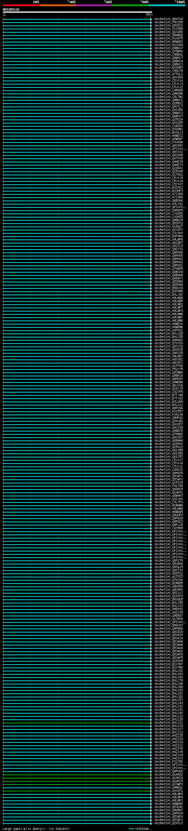Select the UniRef100_Q9AQV5 label
Screen dimensions: 188x831
[169, 210]
